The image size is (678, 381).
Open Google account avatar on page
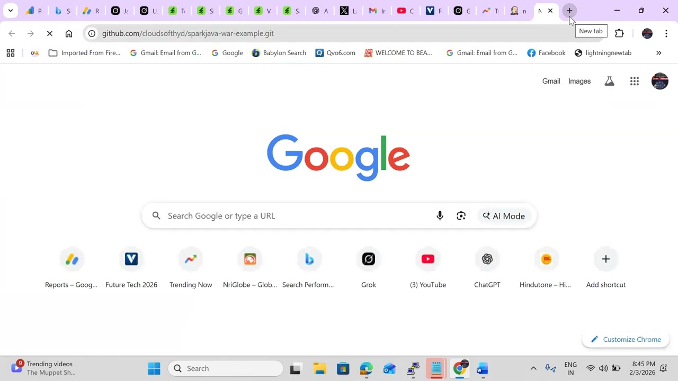[660, 81]
